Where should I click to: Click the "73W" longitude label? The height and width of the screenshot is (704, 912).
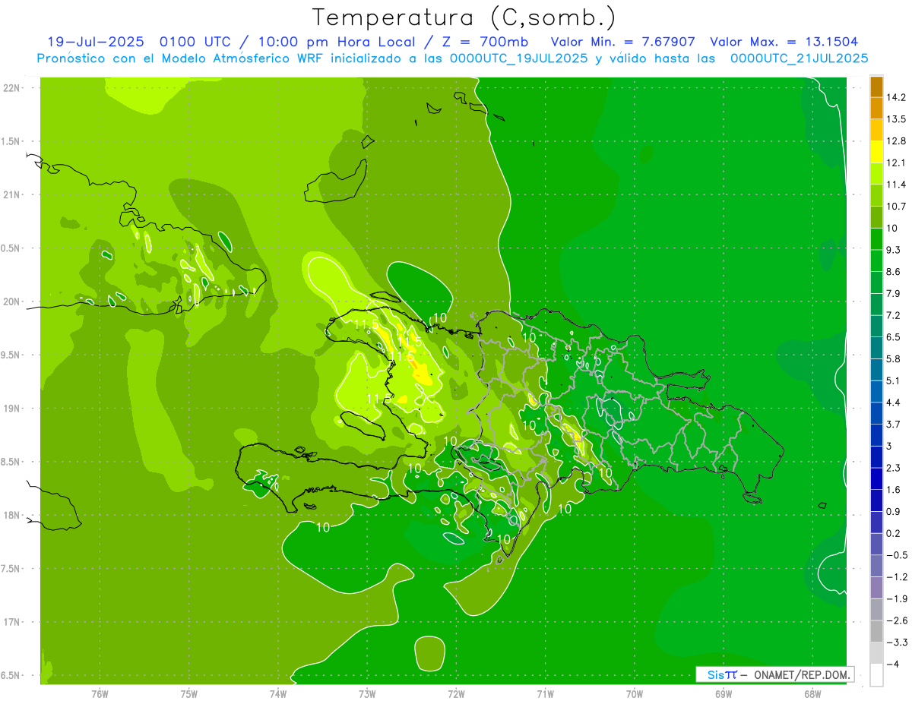[x=367, y=694]
